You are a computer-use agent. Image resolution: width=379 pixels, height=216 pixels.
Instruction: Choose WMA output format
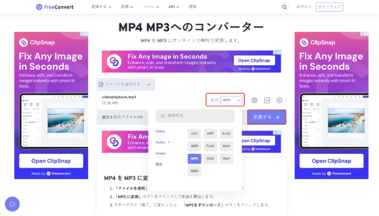click(x=194, y=171)
